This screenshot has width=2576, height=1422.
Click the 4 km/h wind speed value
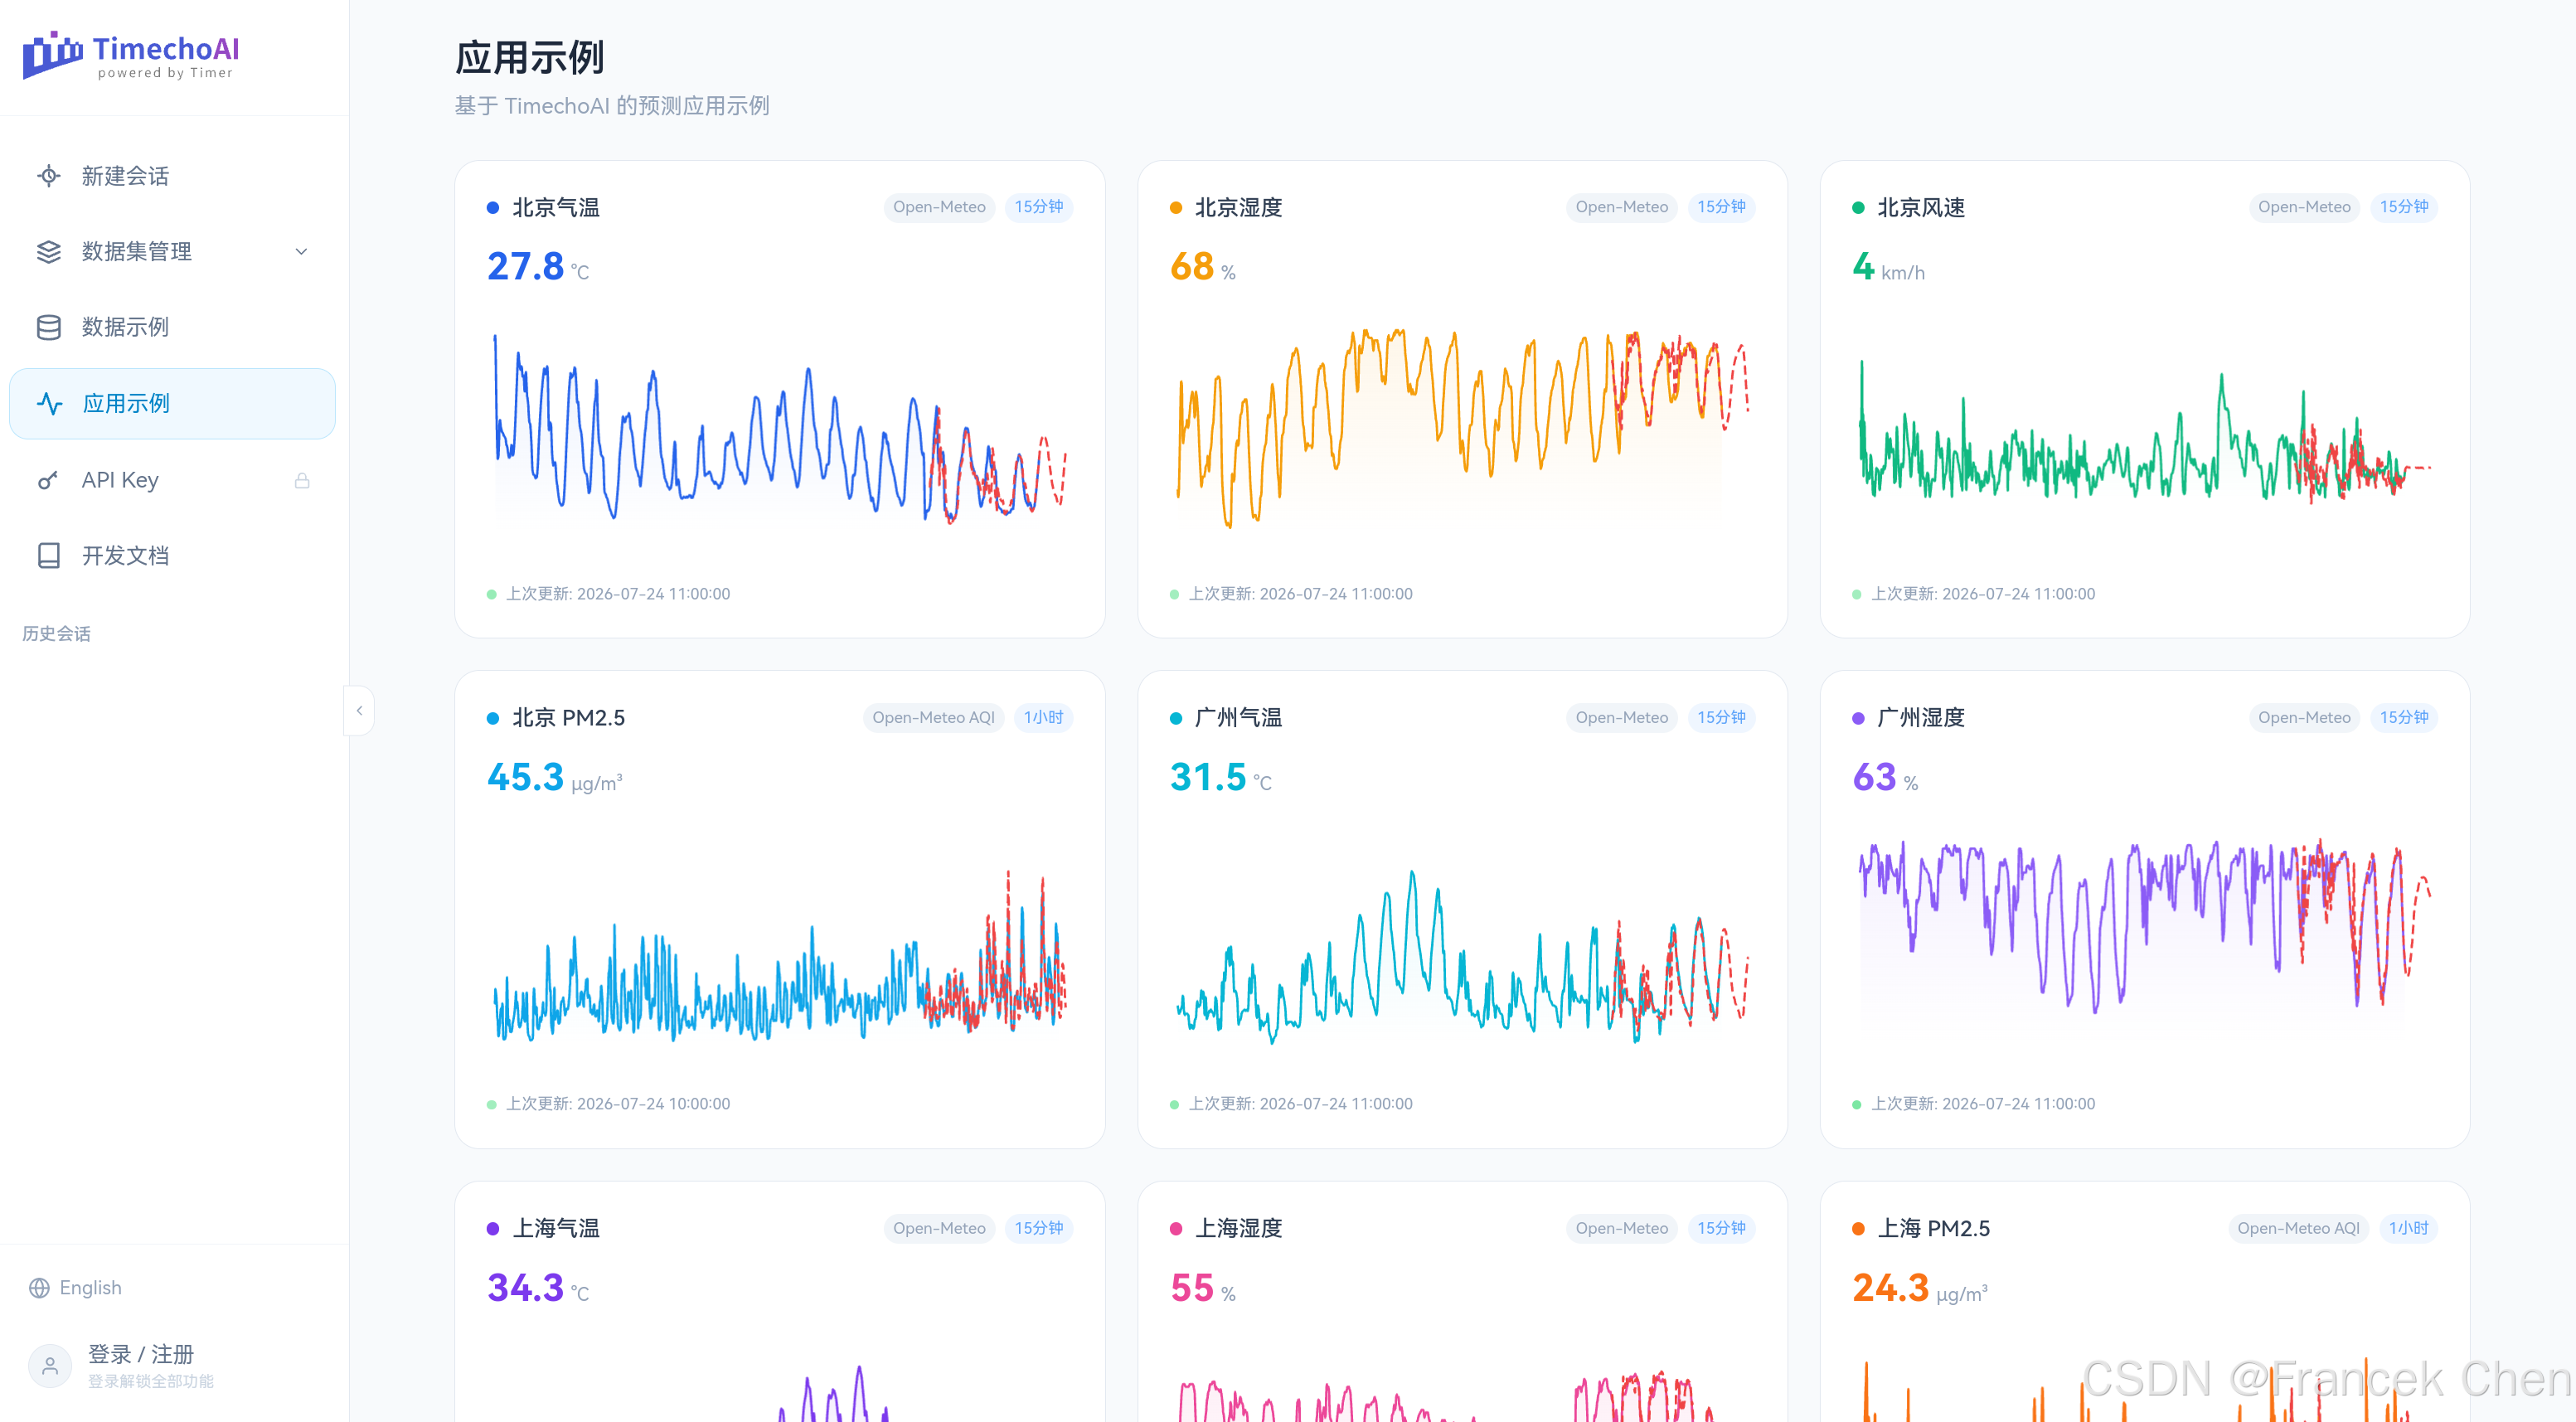pos(1889,267)
